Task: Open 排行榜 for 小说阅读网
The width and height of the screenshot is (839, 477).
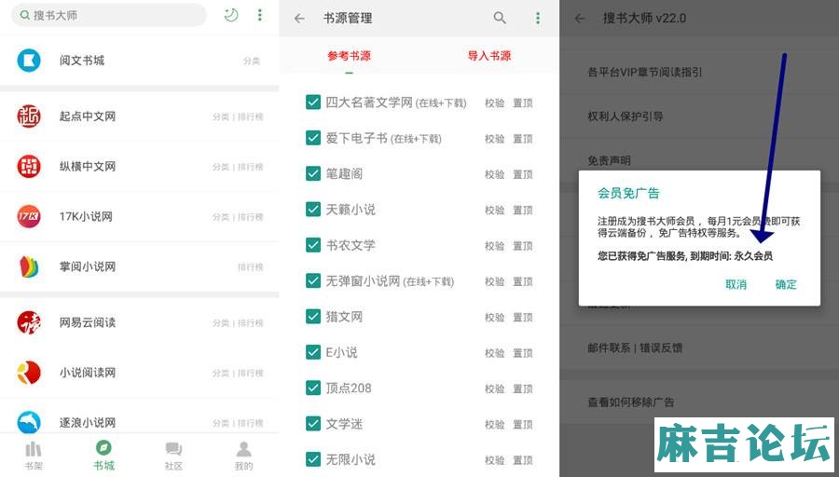Action: [251, 374]
